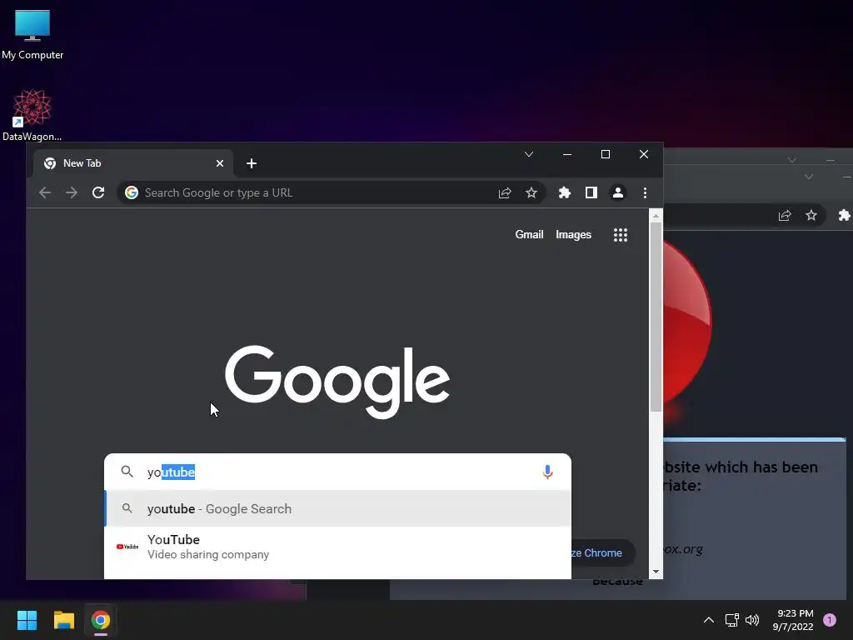
Task: Close the New Tab tab
Action: tap(220, 163)
